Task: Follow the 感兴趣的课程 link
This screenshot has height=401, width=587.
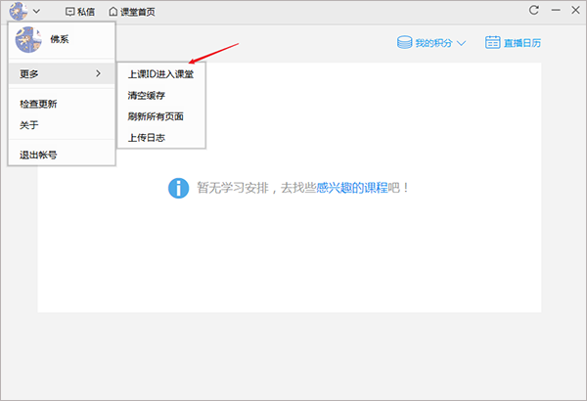Action: point(352,188)
